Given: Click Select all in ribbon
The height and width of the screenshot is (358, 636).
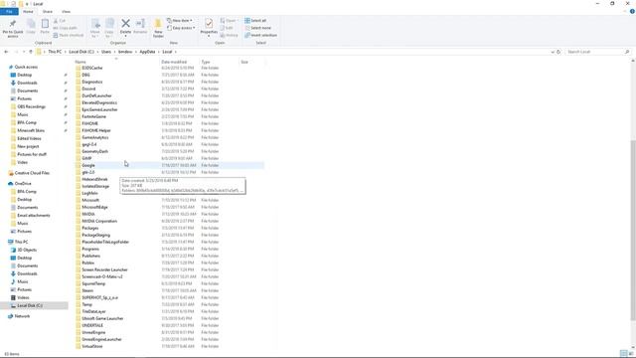Looking at the screenshot, I should (255, 21).
